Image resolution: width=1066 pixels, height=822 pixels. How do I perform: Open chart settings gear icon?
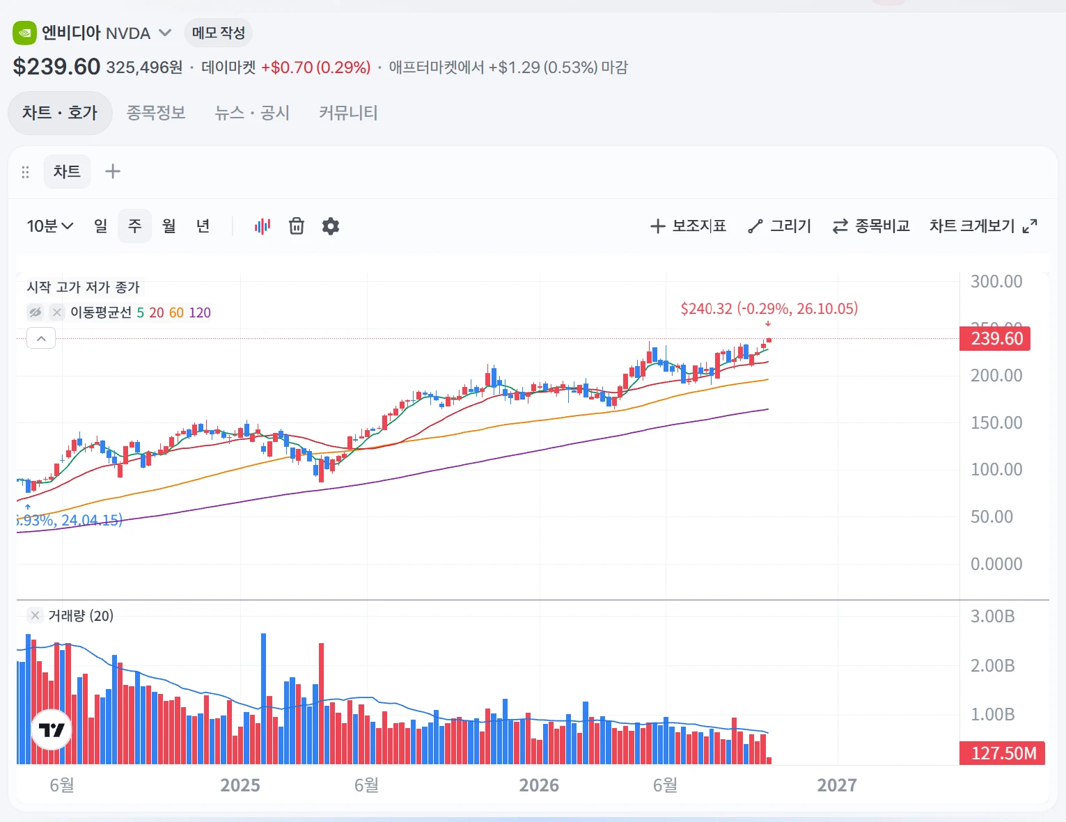(x=331, y=226)
